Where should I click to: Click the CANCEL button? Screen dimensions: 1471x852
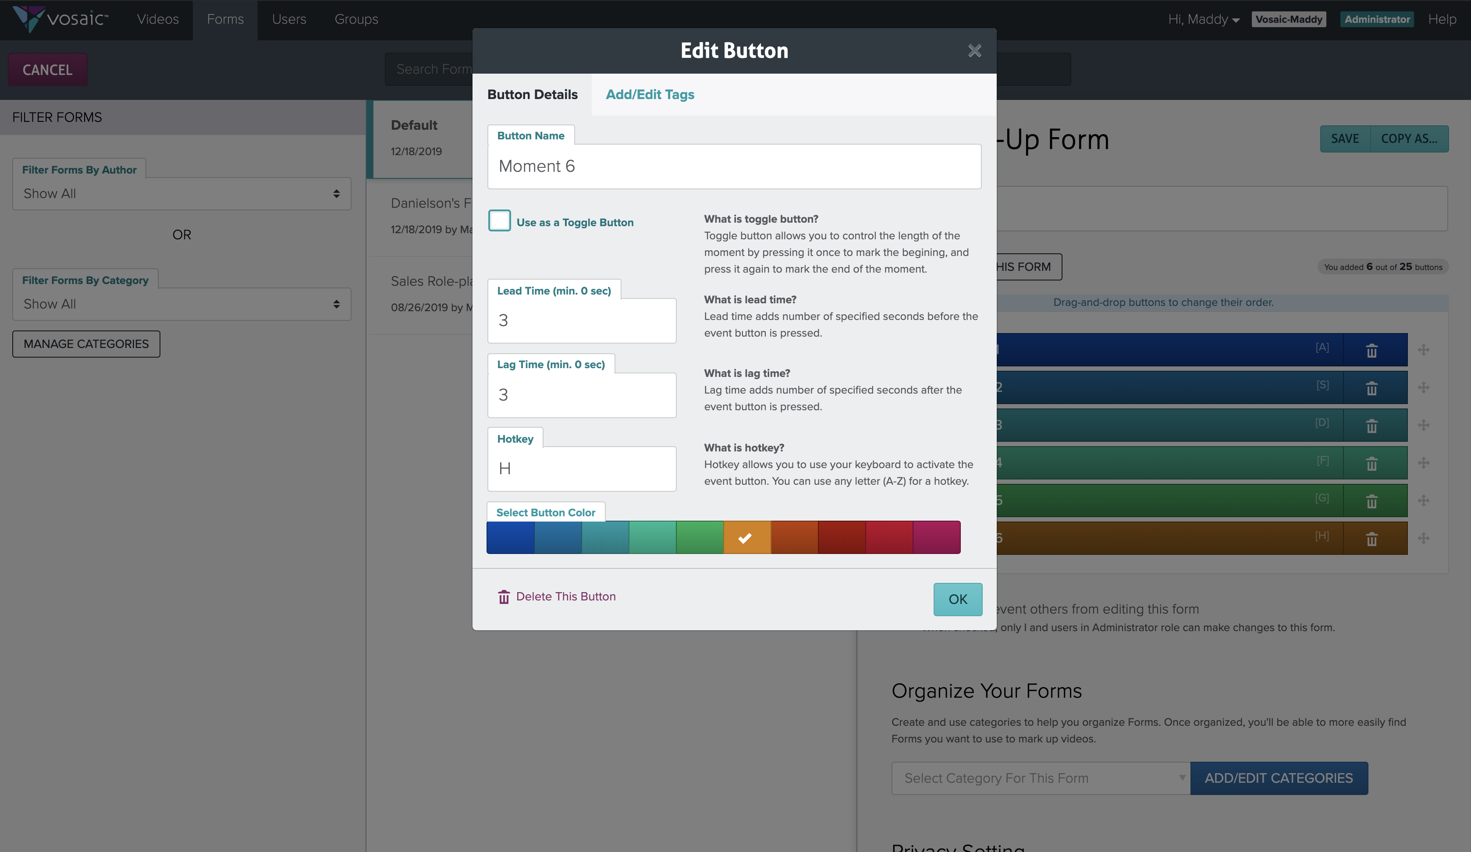[x=47, y=69]
